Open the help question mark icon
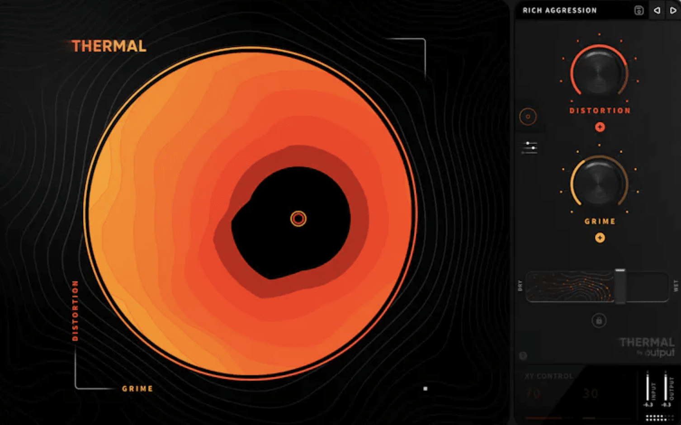 tap(523, 356)
